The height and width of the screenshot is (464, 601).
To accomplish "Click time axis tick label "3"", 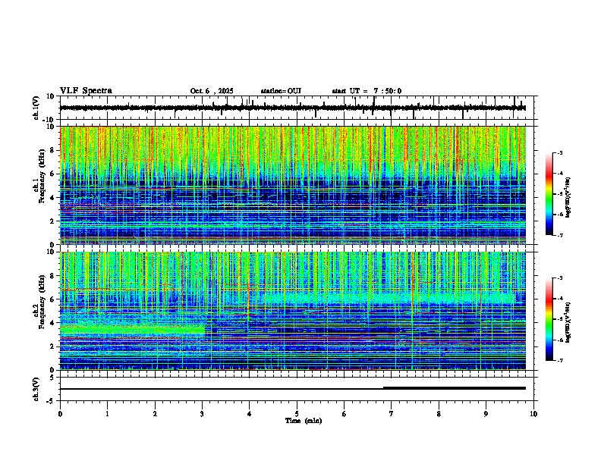I will coord(202,414).
